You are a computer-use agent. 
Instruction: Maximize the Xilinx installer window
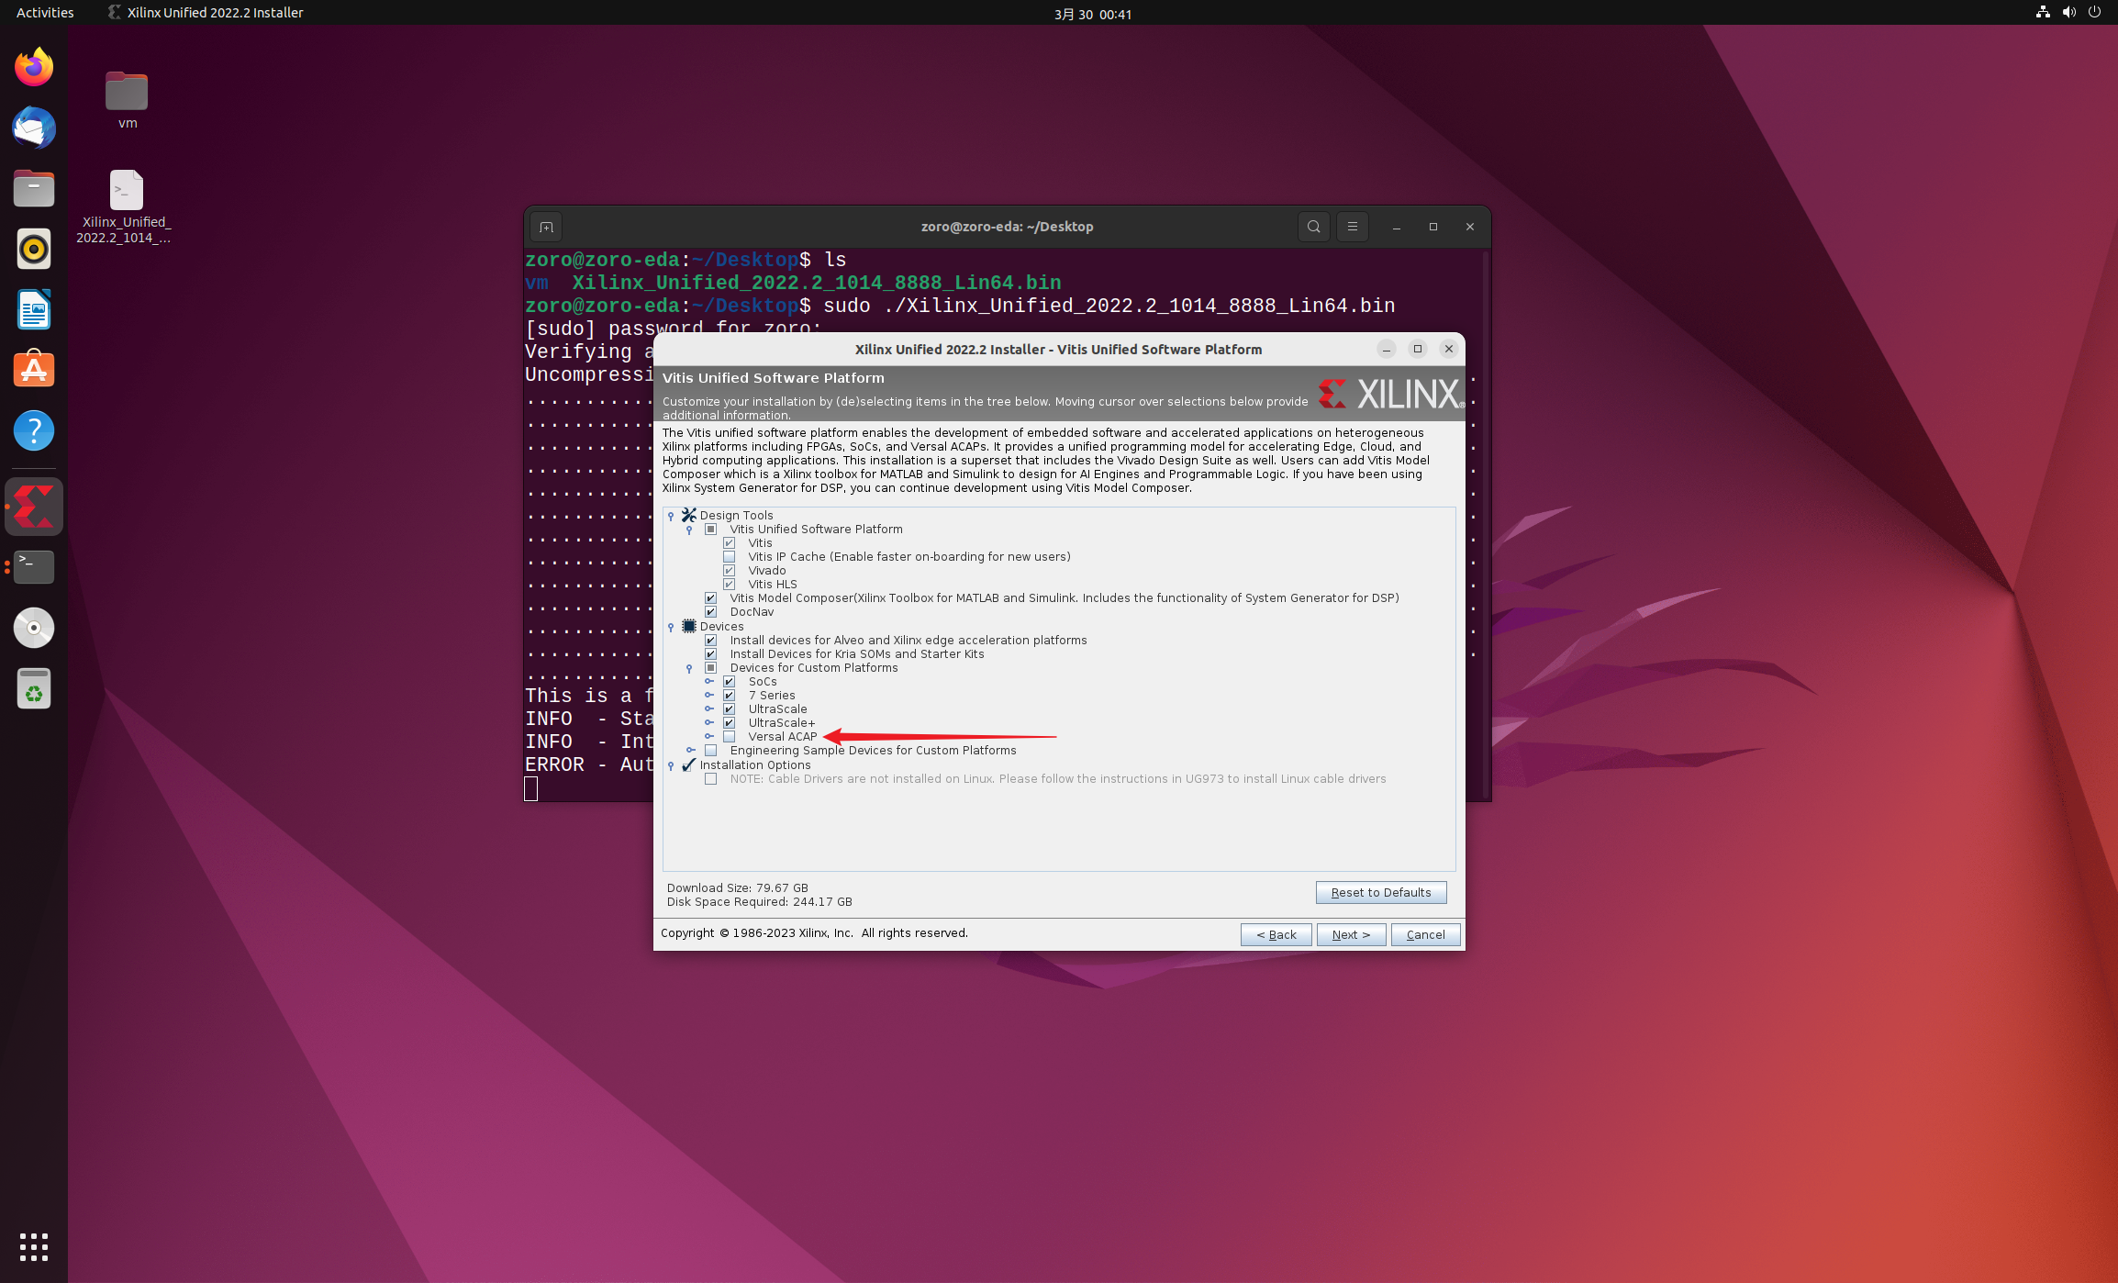[1418, 349]
